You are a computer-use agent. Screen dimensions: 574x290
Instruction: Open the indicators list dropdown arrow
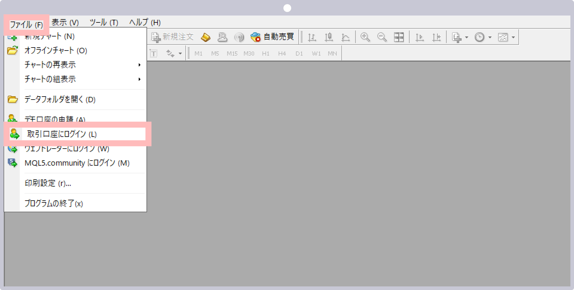pos(467,37)
